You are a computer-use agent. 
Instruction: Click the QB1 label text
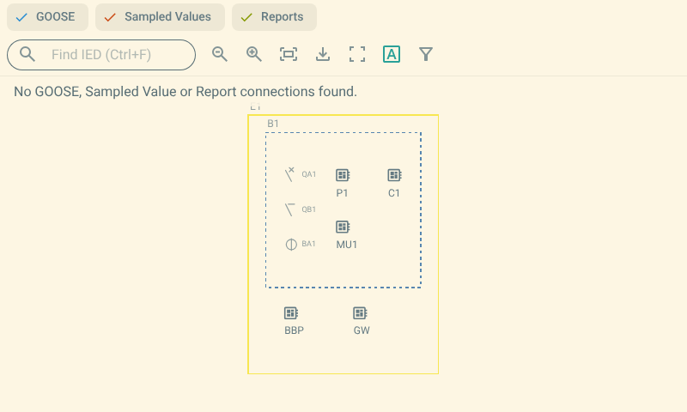click(309, 209)
